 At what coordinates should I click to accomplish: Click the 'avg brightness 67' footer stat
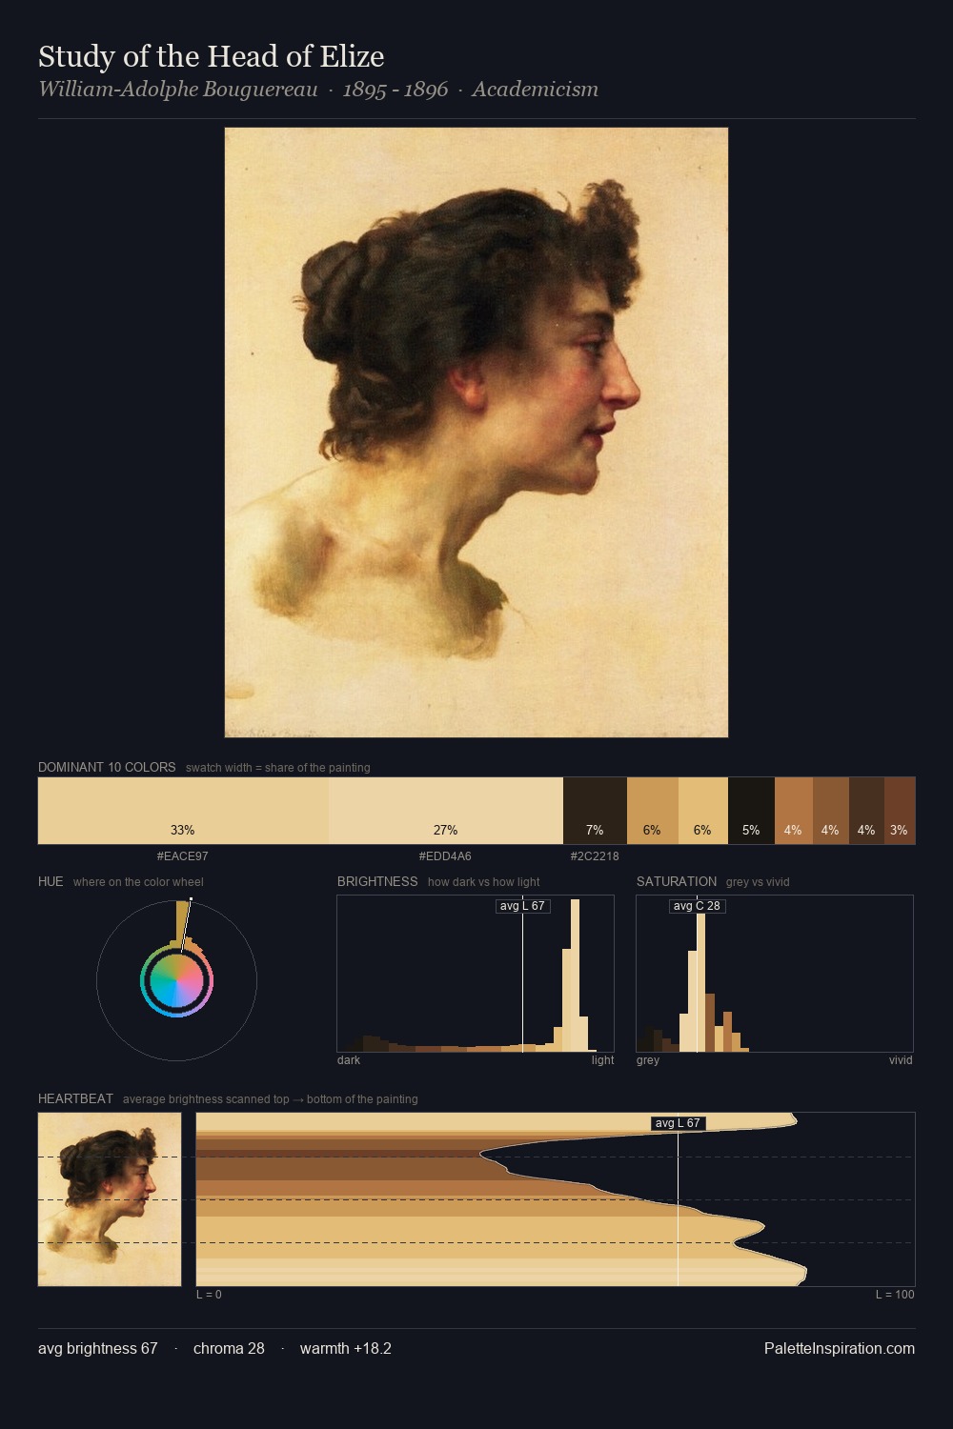98,1348
